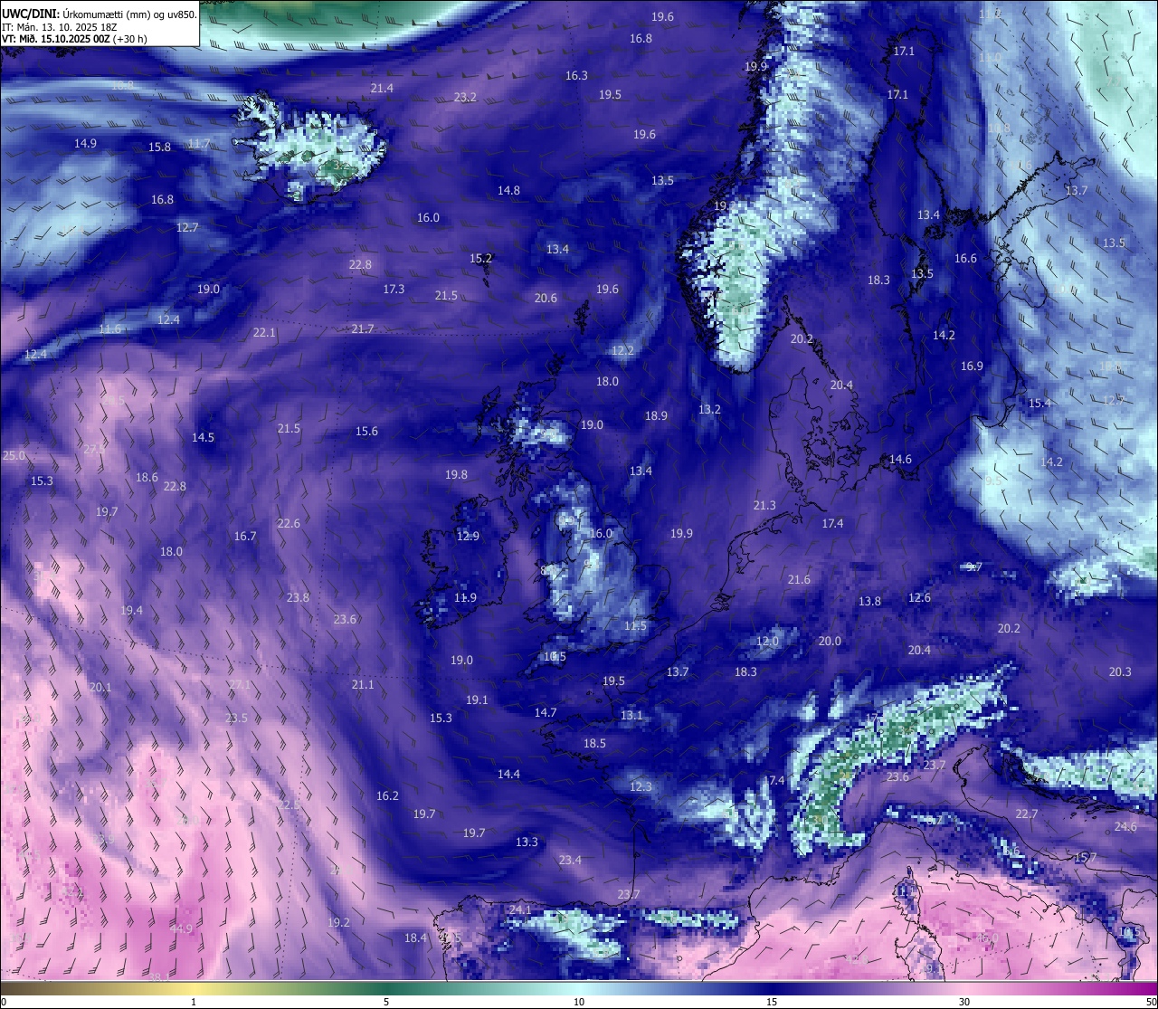Click the 23.4 map value
1158x1009 pixels.
tap(570, 860)
